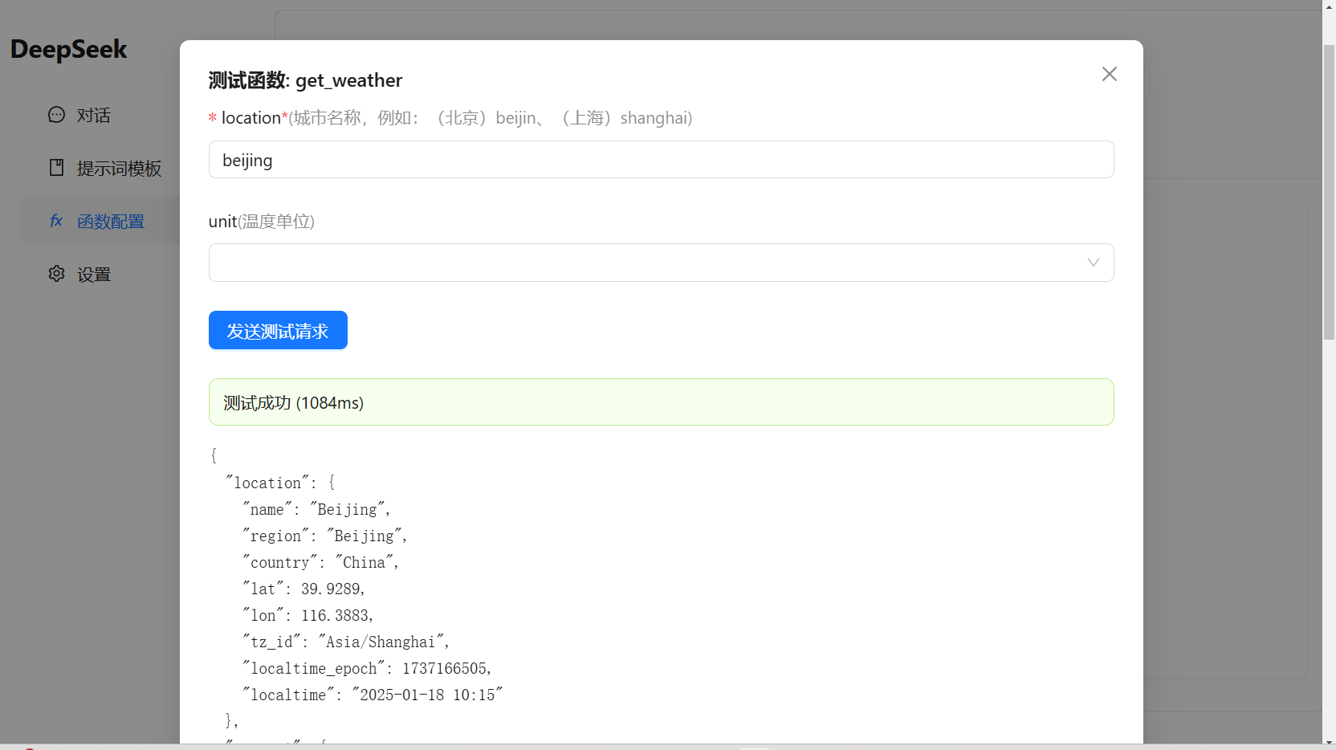Image resolution: width=1336 pixels, height=750 pixels.
Task: Click the 发送测试请求 button
Action: coord(278,330)
